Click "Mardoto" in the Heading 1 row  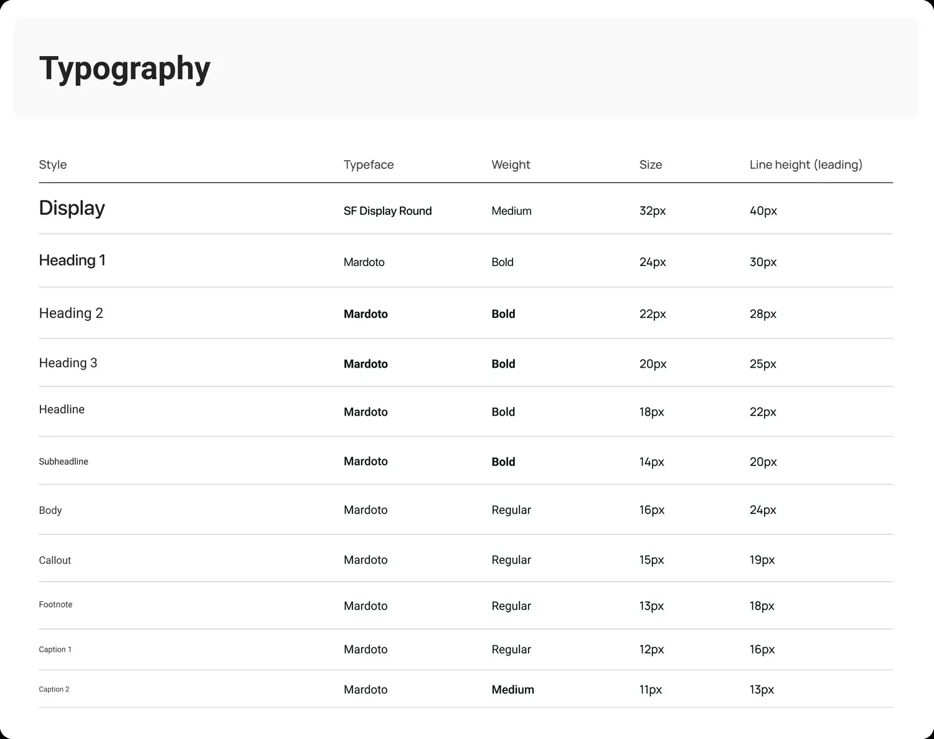click(x=364, y=262)
